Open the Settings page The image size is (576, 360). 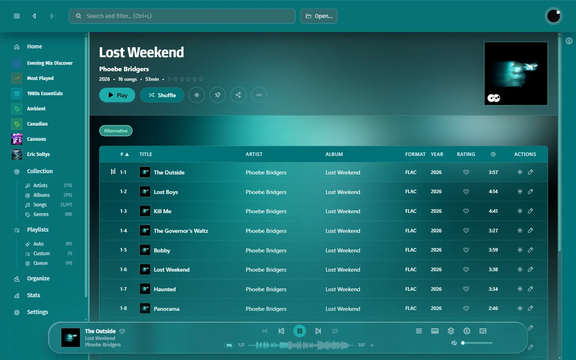[38, 312]
